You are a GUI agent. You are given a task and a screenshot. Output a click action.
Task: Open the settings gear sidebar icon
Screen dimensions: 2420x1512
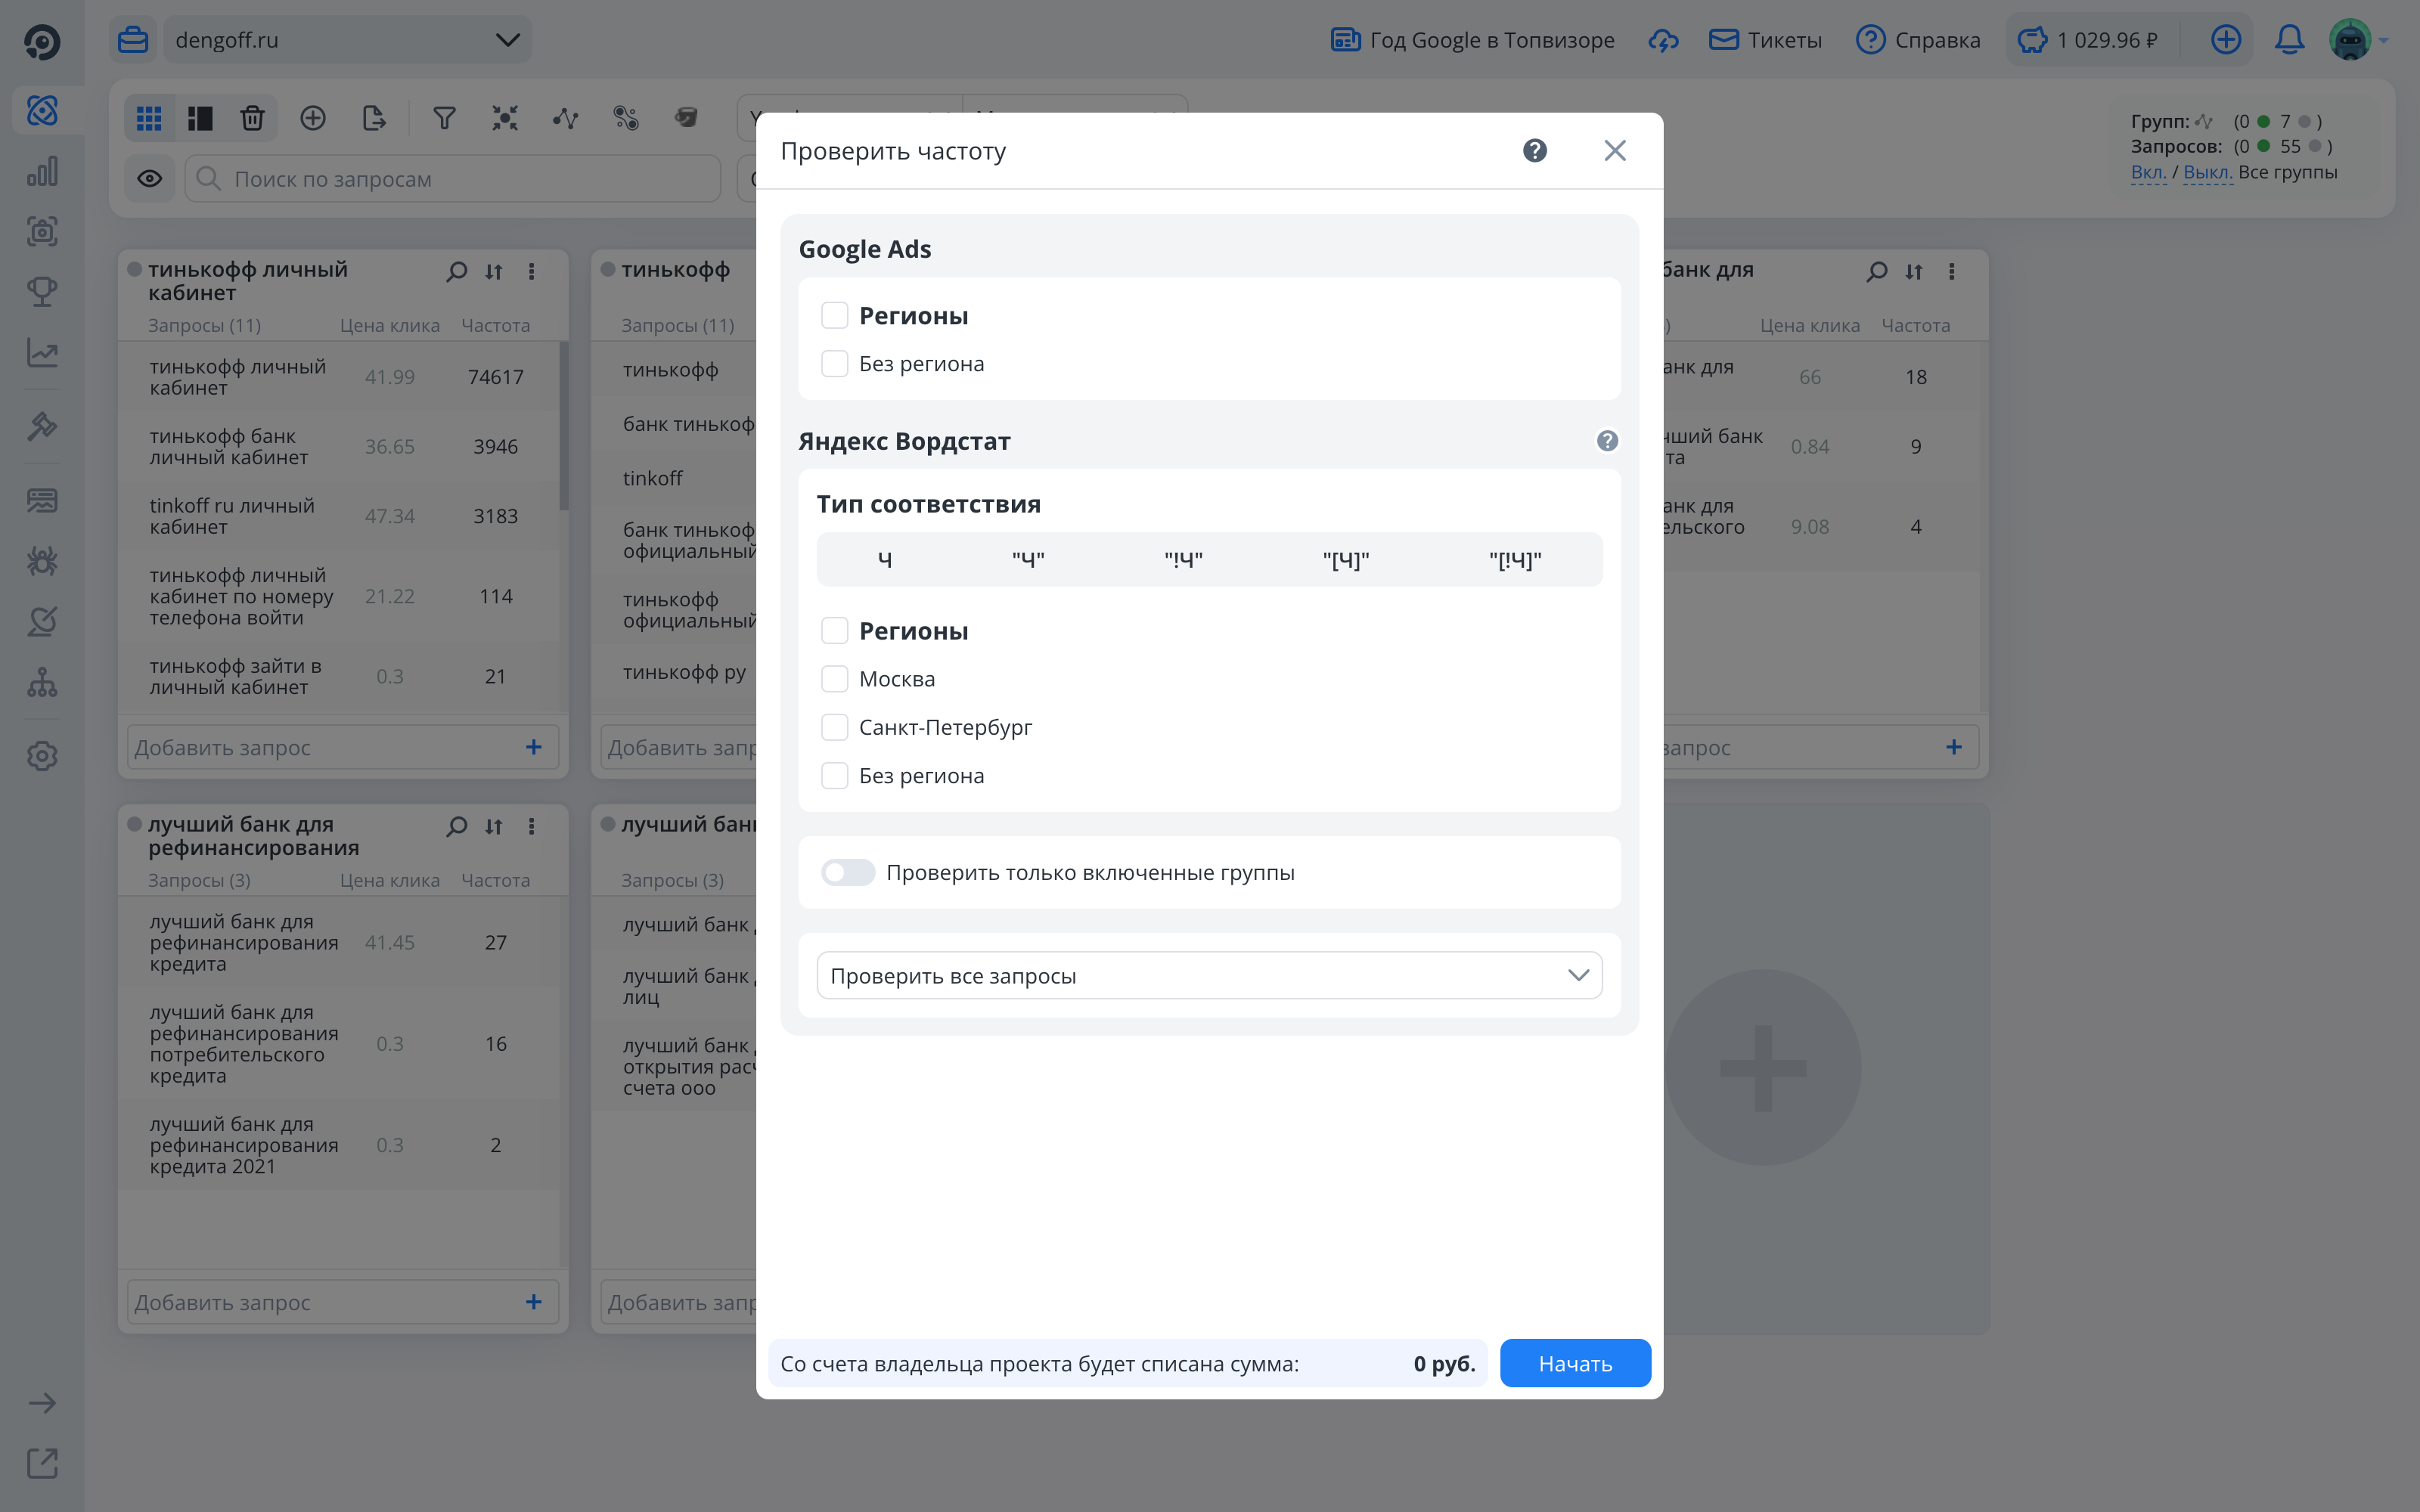pyautogui.click(x=42, y=756)
